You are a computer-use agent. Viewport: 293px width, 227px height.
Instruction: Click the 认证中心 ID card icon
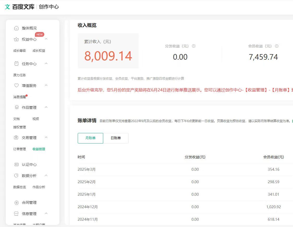pyautogui.click(x=16, y=165)
